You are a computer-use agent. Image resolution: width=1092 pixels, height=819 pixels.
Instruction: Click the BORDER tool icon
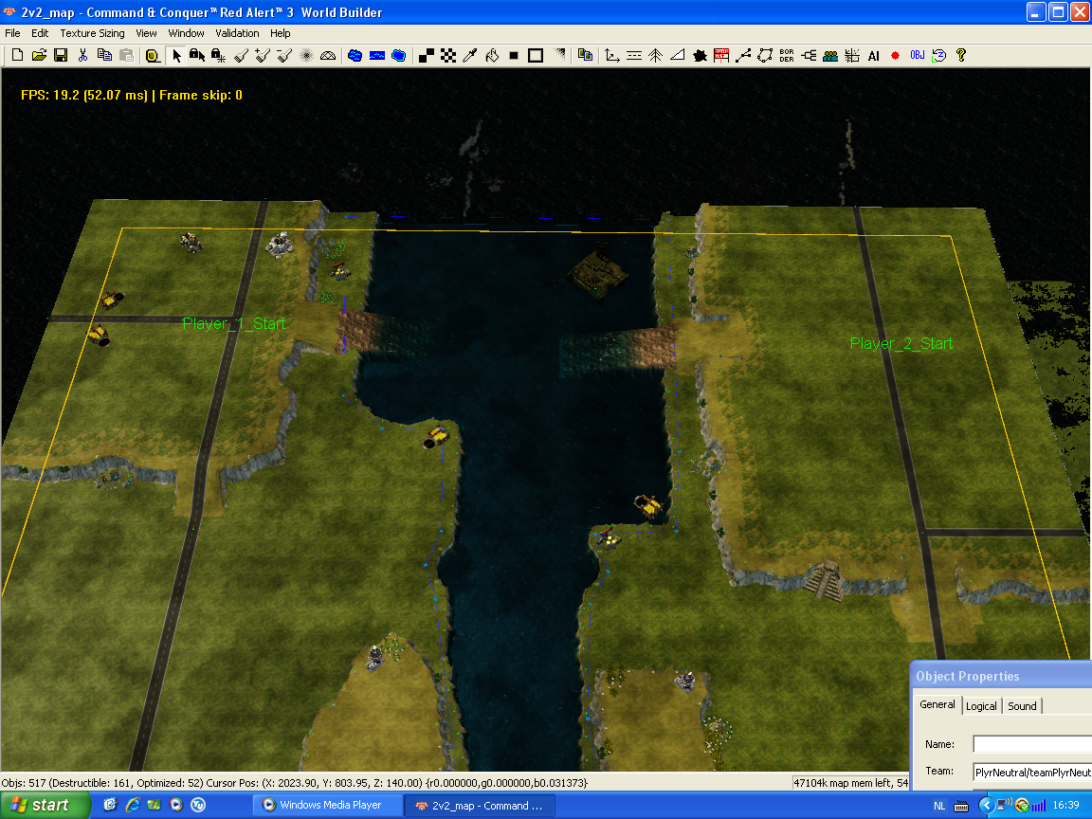(x=786, y=55)
